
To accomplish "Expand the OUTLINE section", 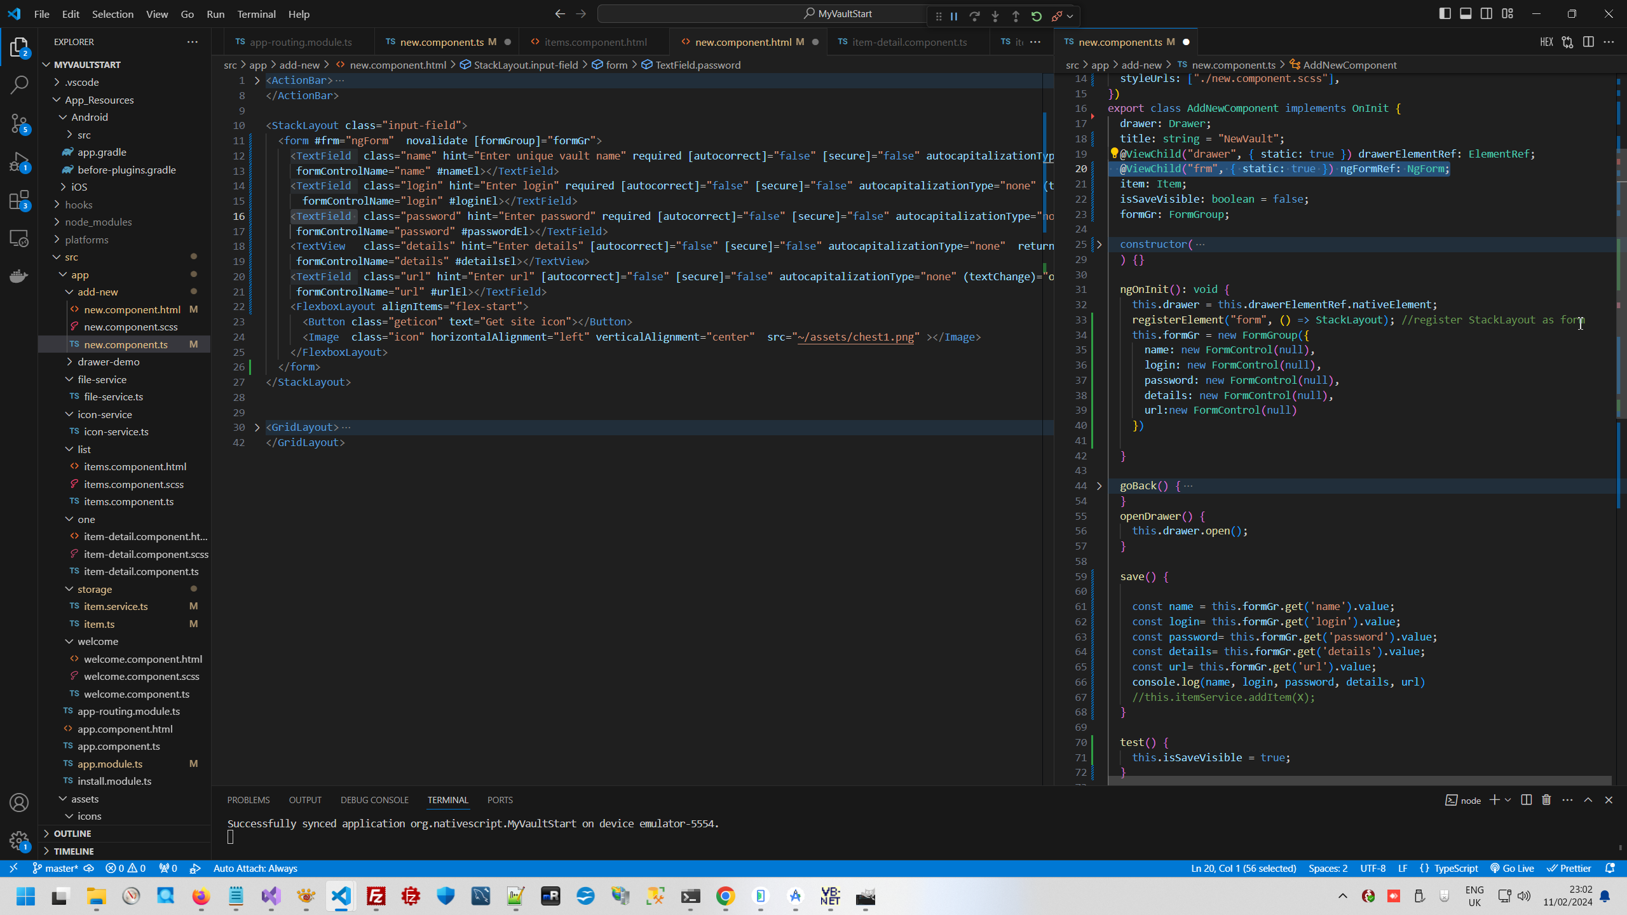I will click(72, 834).
